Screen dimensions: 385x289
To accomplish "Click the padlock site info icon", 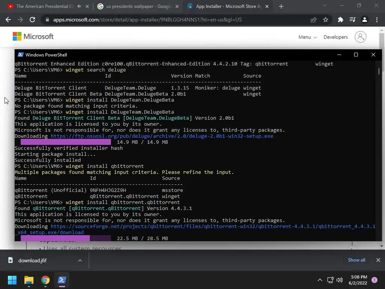I will click(47, 20).
